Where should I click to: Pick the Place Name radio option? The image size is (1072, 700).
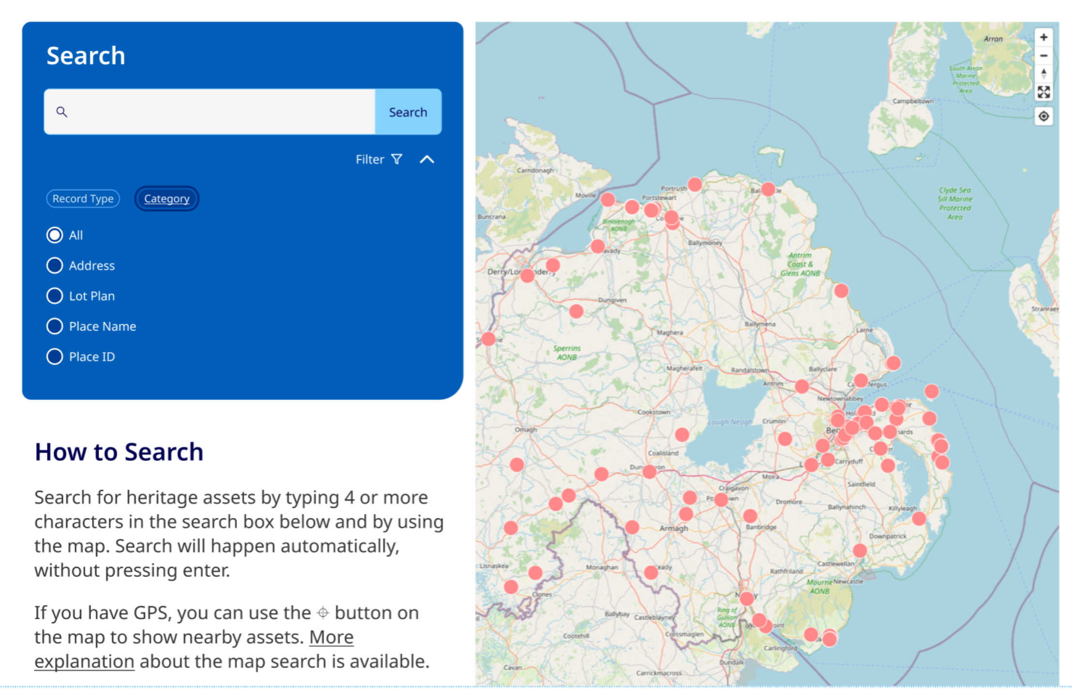pyautogui.click(x=55, y=326)
